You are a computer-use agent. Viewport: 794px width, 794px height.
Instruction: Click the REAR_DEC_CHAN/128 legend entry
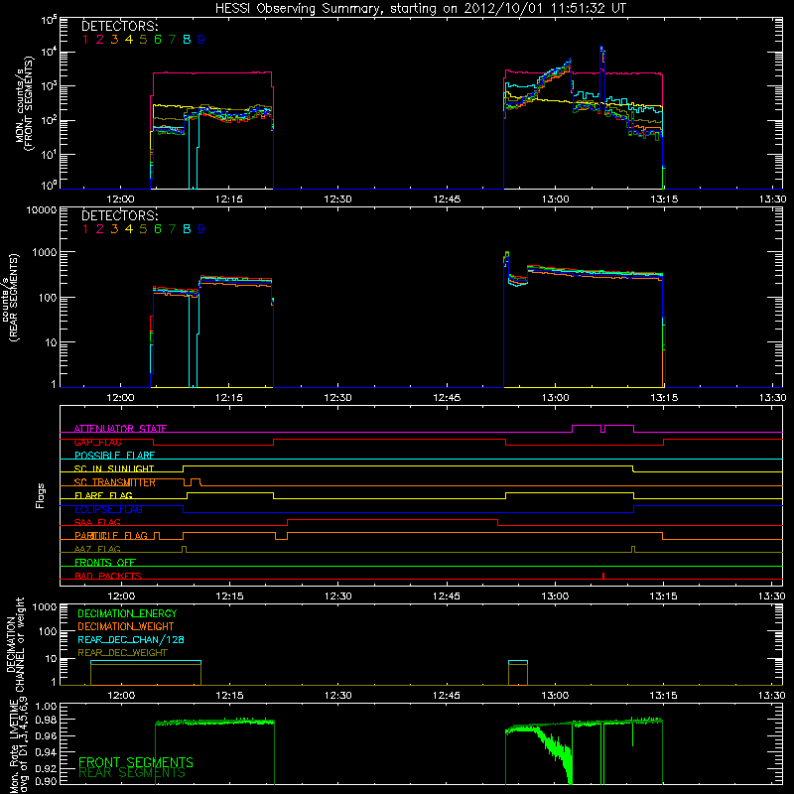pos(131,639)
